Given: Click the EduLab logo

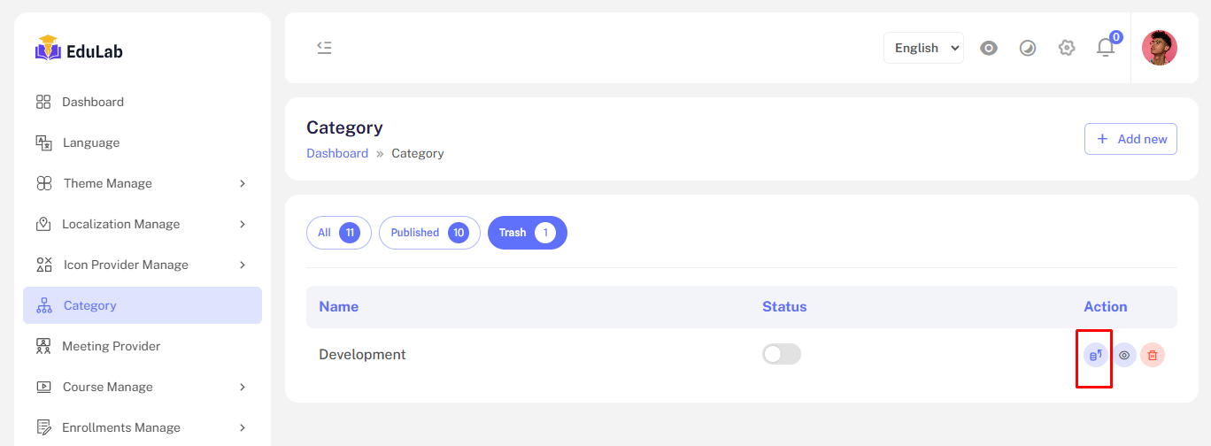Looking at the screenshot, I should (x=80, y=50).
